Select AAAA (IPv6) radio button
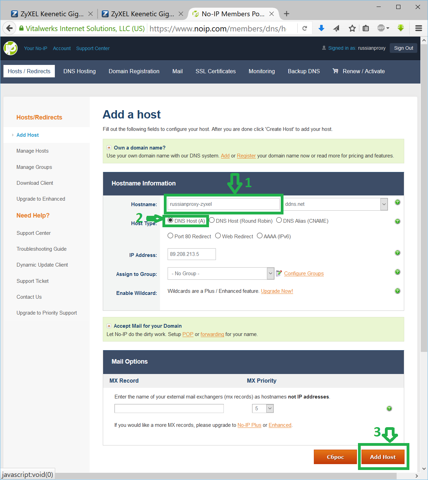428x480 pixels. (260, 236)
